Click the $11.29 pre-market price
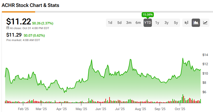Screen dimensions: 213x112 point(14,35)
